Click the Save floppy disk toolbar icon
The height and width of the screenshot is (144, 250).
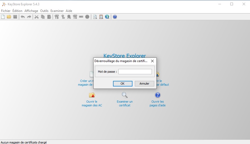pos(15,17)
